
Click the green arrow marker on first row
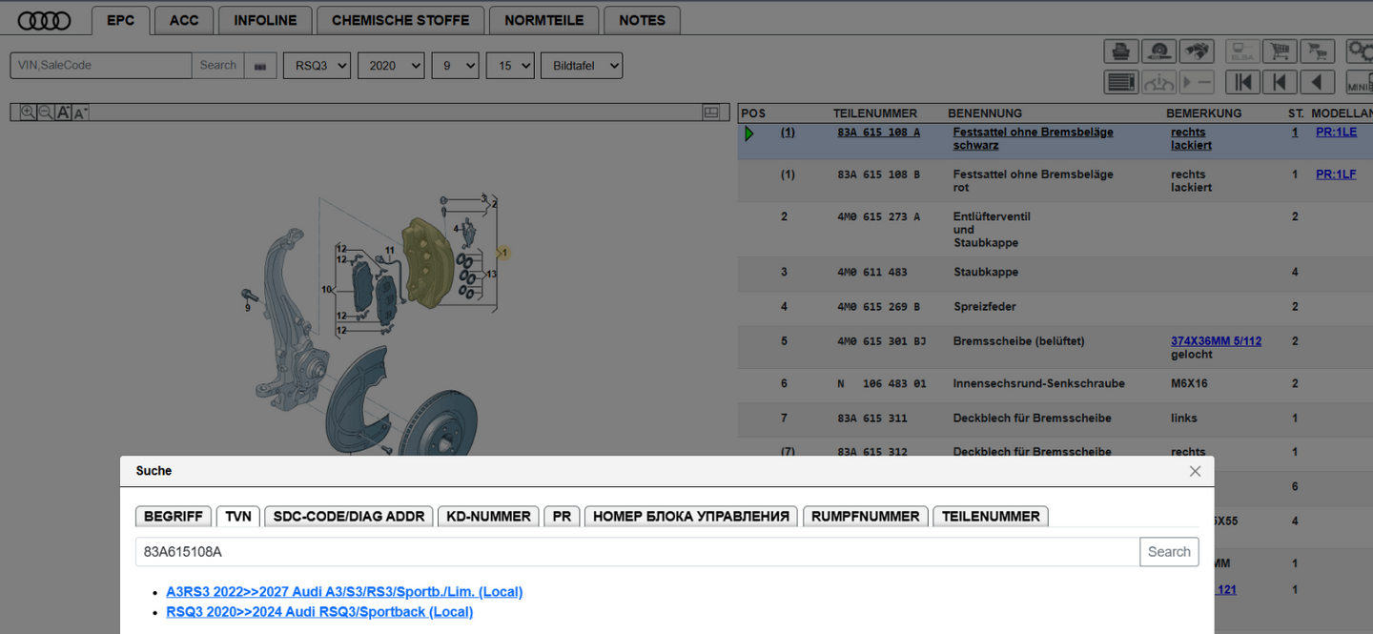pos(749,133)
